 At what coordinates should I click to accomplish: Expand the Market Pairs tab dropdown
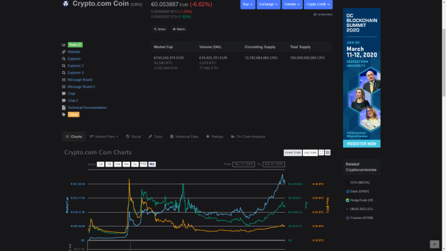point(104,137)
